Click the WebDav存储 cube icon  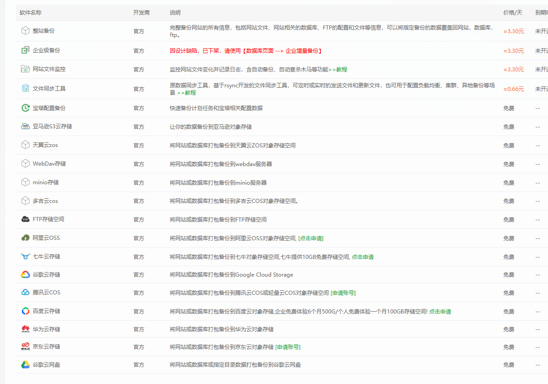point(25,163)
